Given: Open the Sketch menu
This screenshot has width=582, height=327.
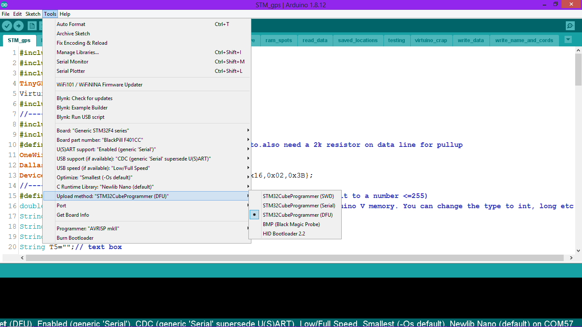Looking at the screenshot, I should click(33, 14).
